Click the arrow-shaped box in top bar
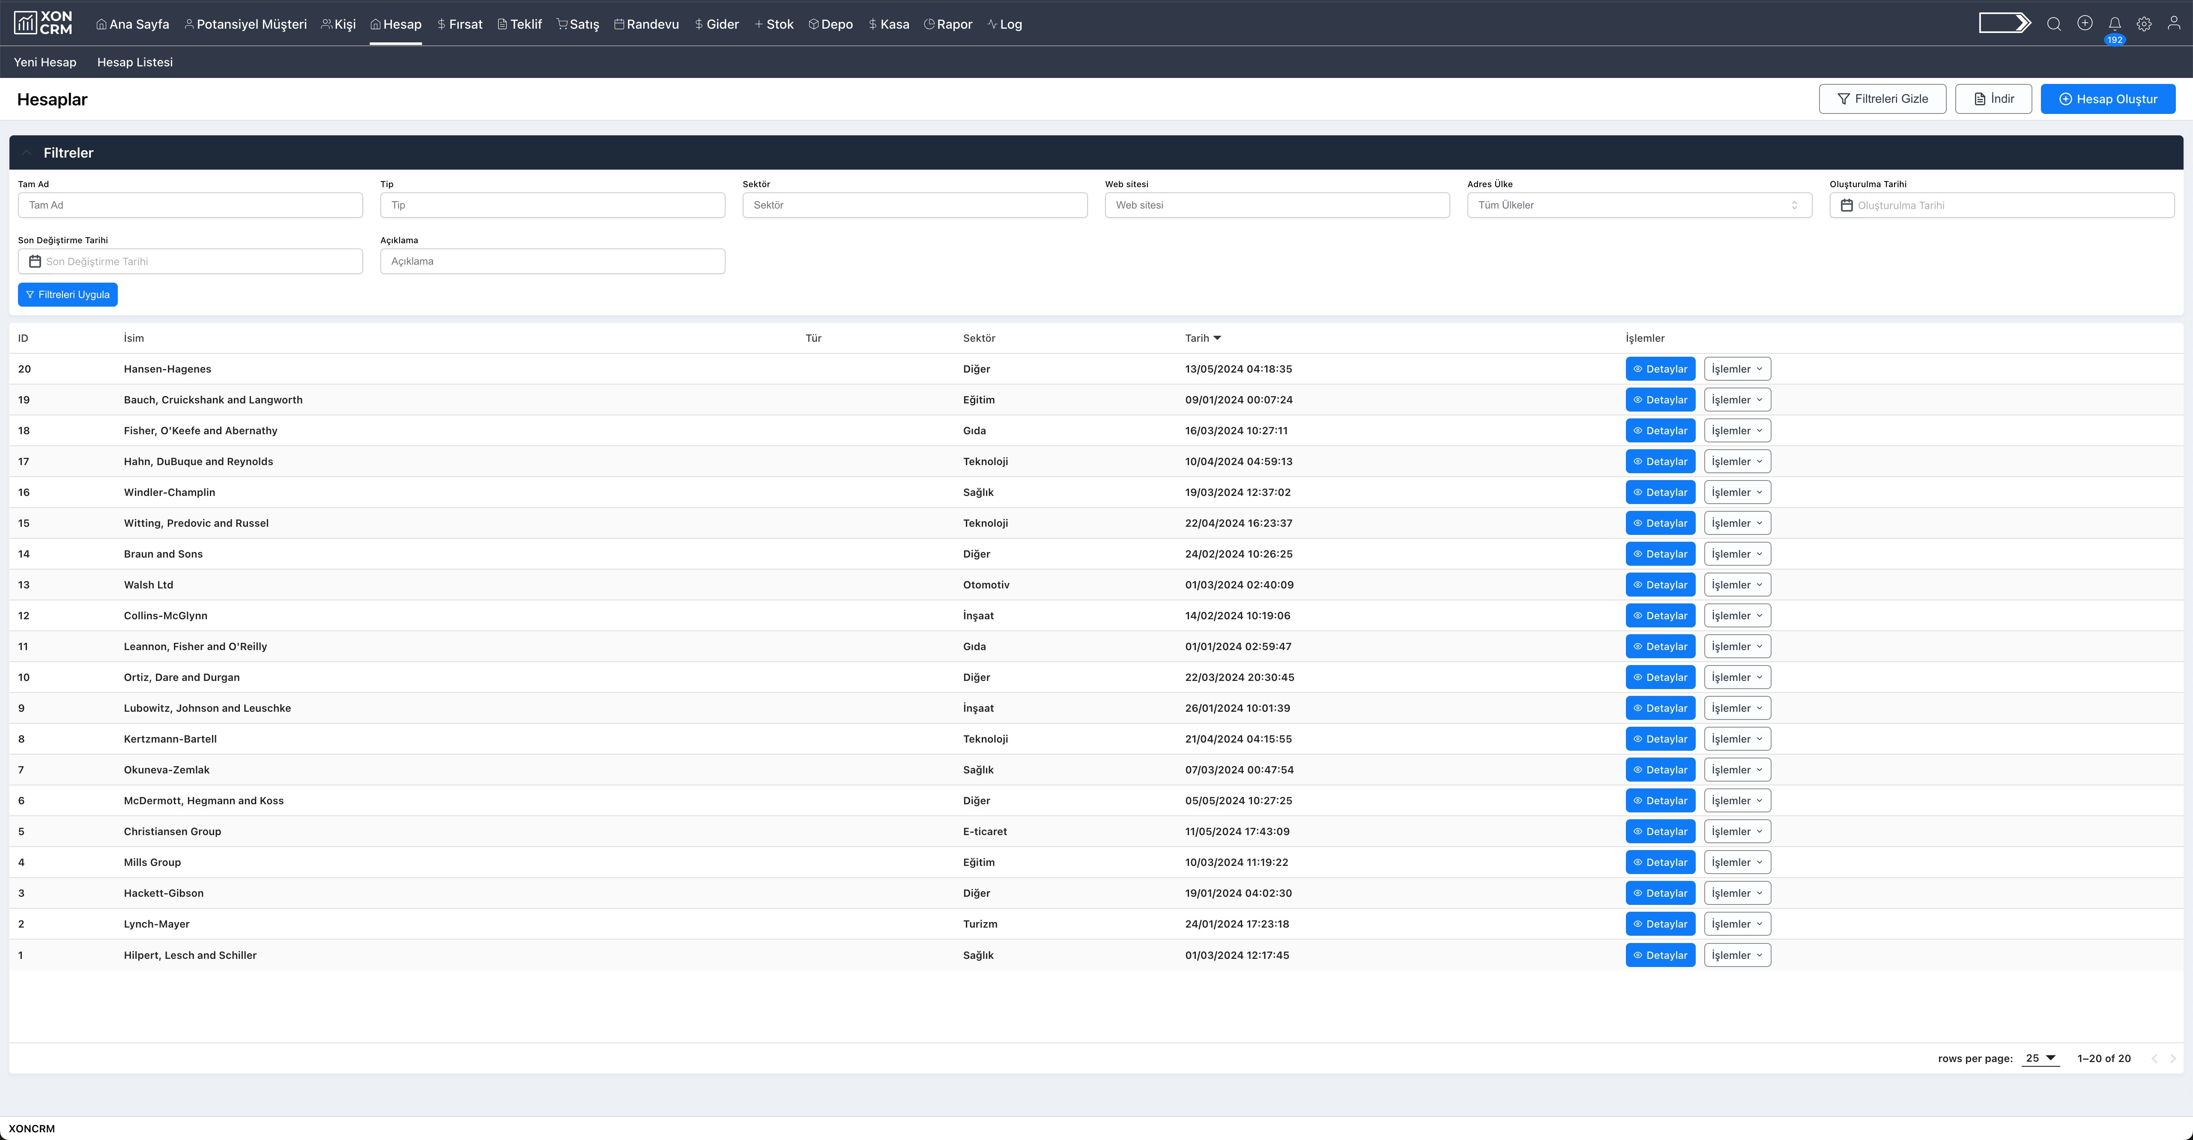 point(2005,23)
